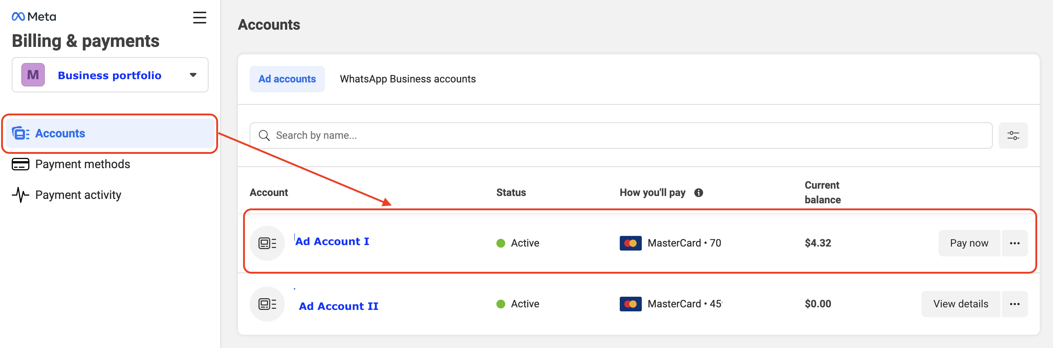Open the hamburger menu icon

(x=199, y=18)
